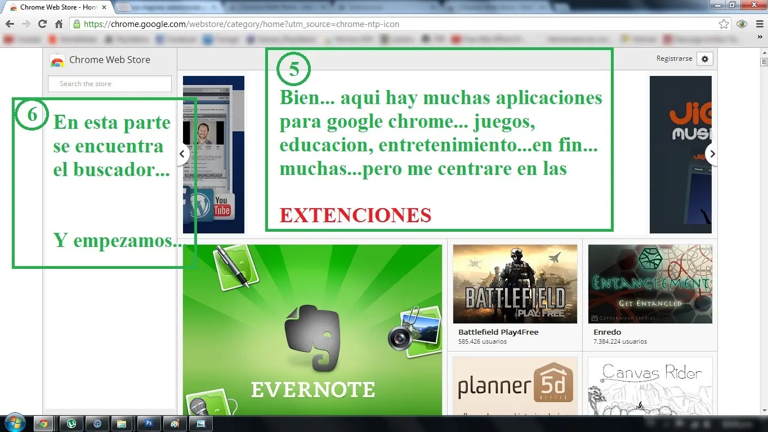Bookmark this page with the star icon

pyautogui.click(x=724, y=24)
